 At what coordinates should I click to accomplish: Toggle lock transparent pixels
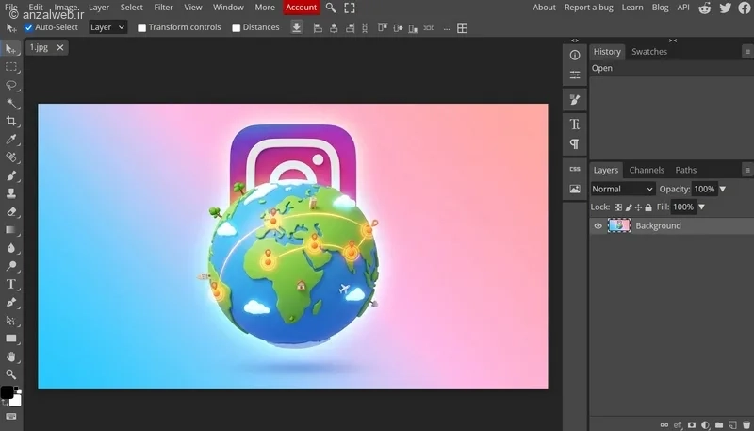point(618,207)
